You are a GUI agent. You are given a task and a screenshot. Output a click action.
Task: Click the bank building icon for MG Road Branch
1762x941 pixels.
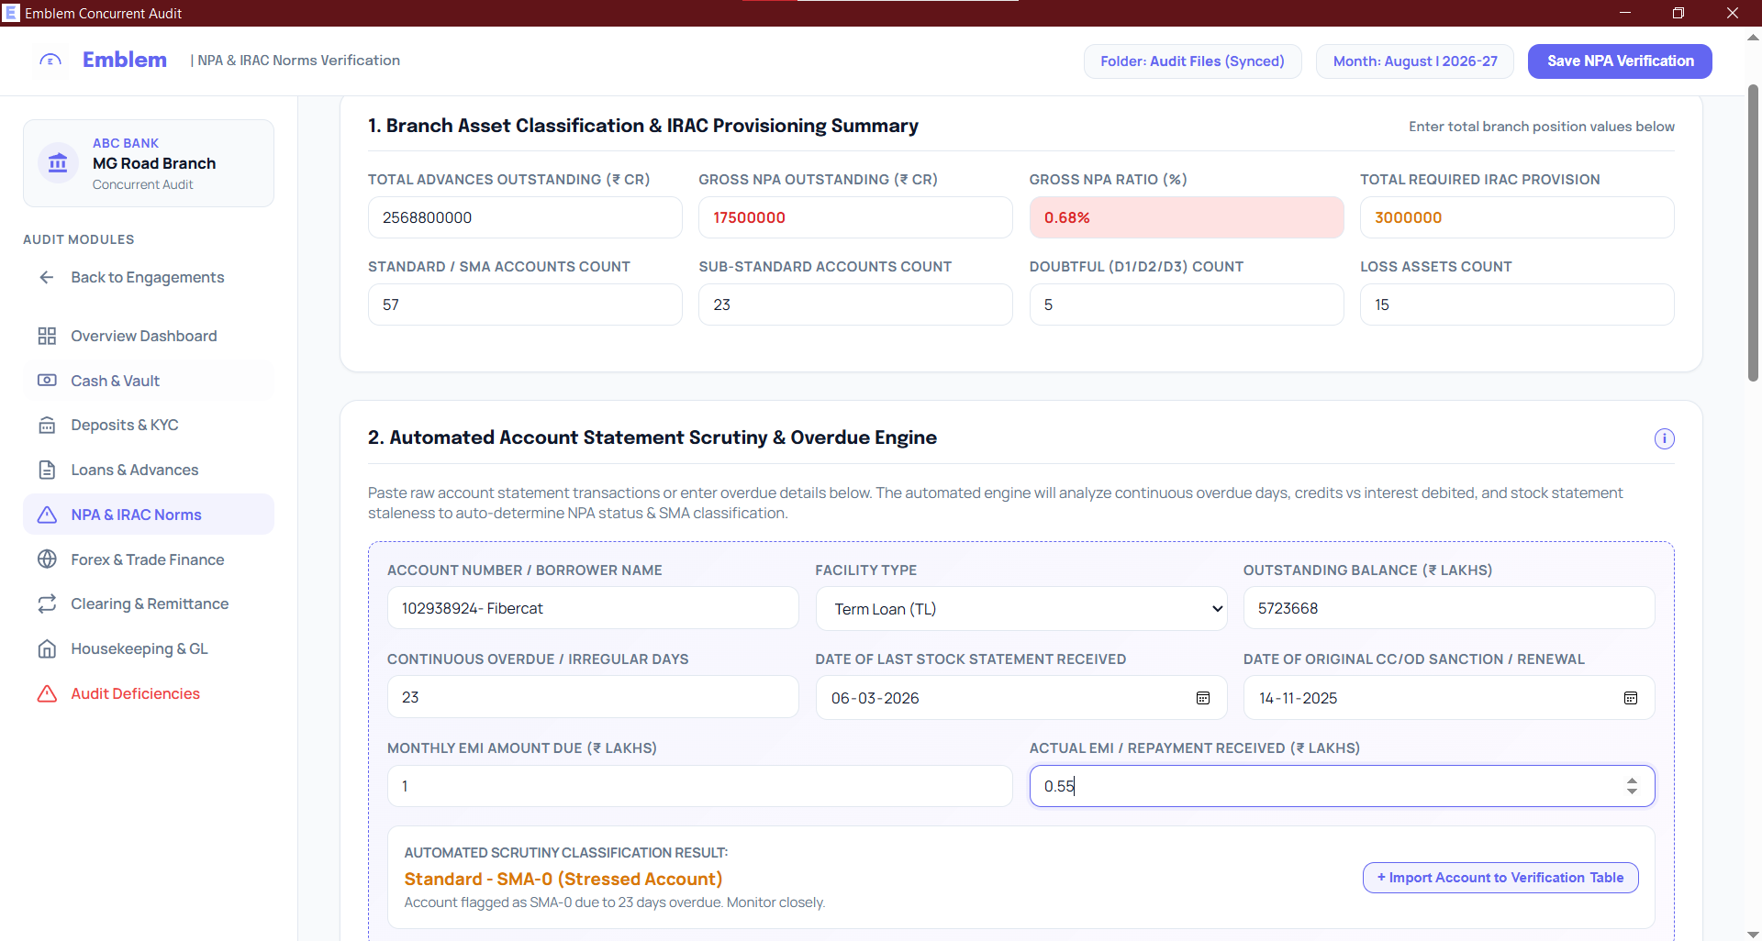click(58, 163)
